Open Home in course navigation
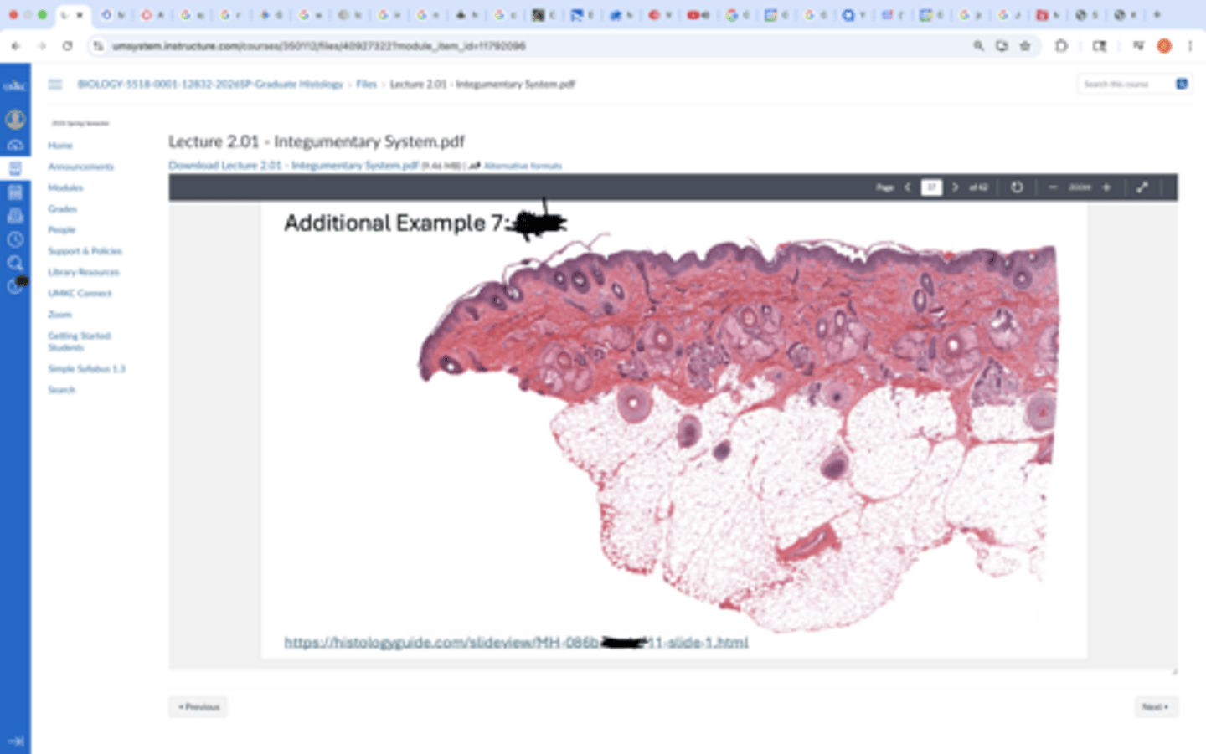The width and height of the screenshot is (1206, 754). (60, 146)
